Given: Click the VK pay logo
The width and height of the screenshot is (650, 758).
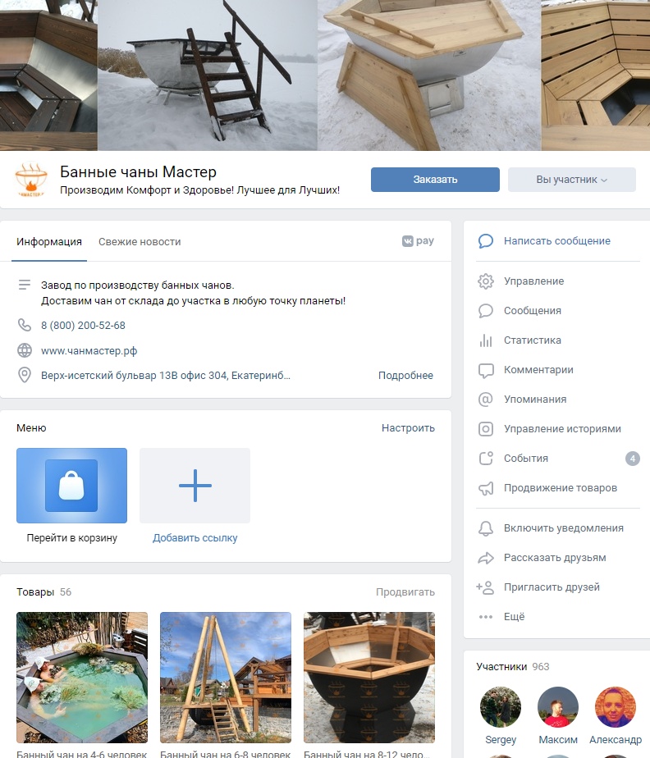Looking at the screenshot, I should coord(418,240).
